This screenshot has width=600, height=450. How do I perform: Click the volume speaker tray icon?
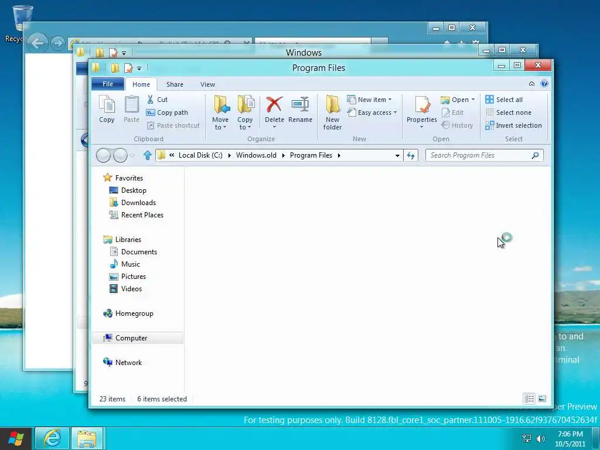click(541, 439)
